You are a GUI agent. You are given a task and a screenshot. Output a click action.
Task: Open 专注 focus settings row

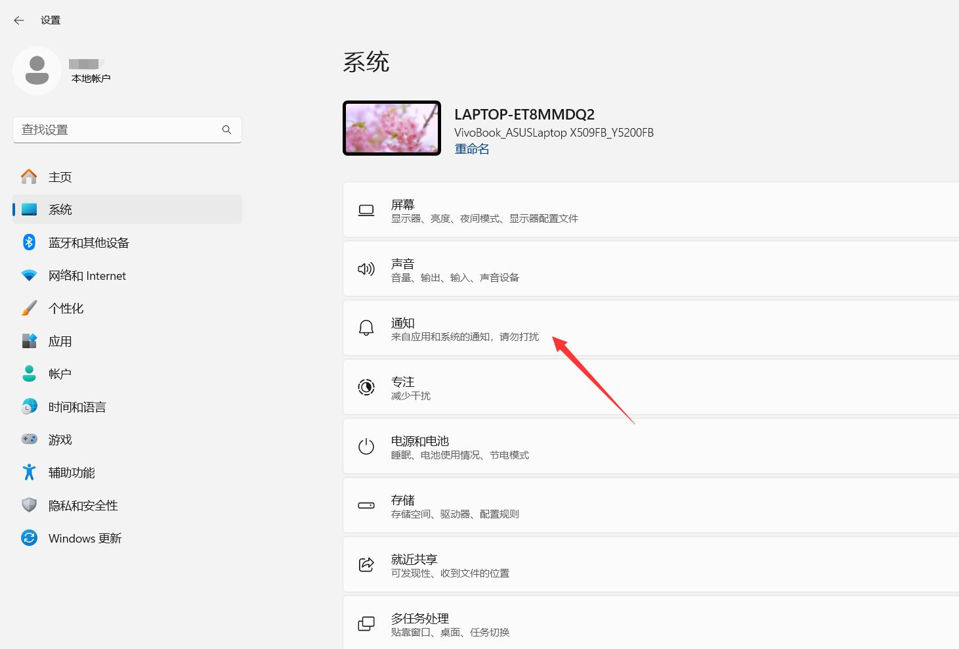(x=650, y=387)
